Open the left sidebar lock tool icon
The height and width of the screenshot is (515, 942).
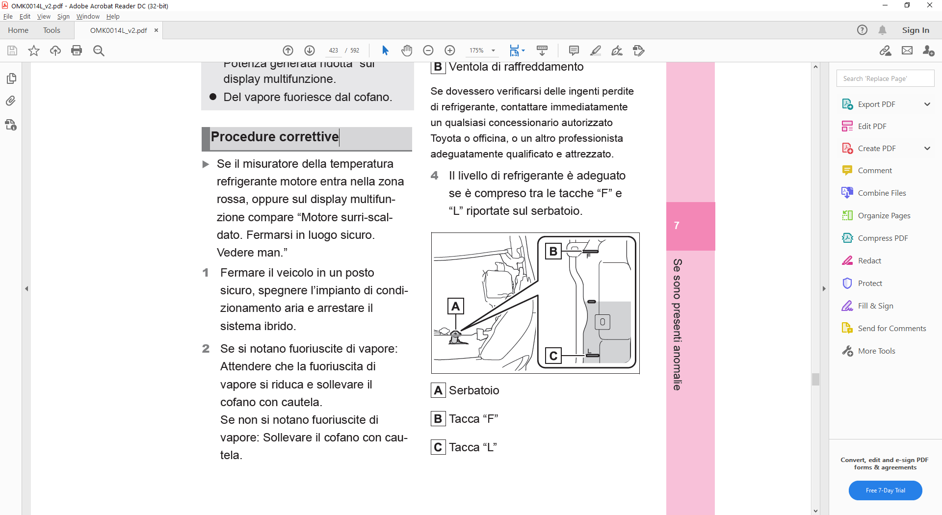tap(11, 125)
